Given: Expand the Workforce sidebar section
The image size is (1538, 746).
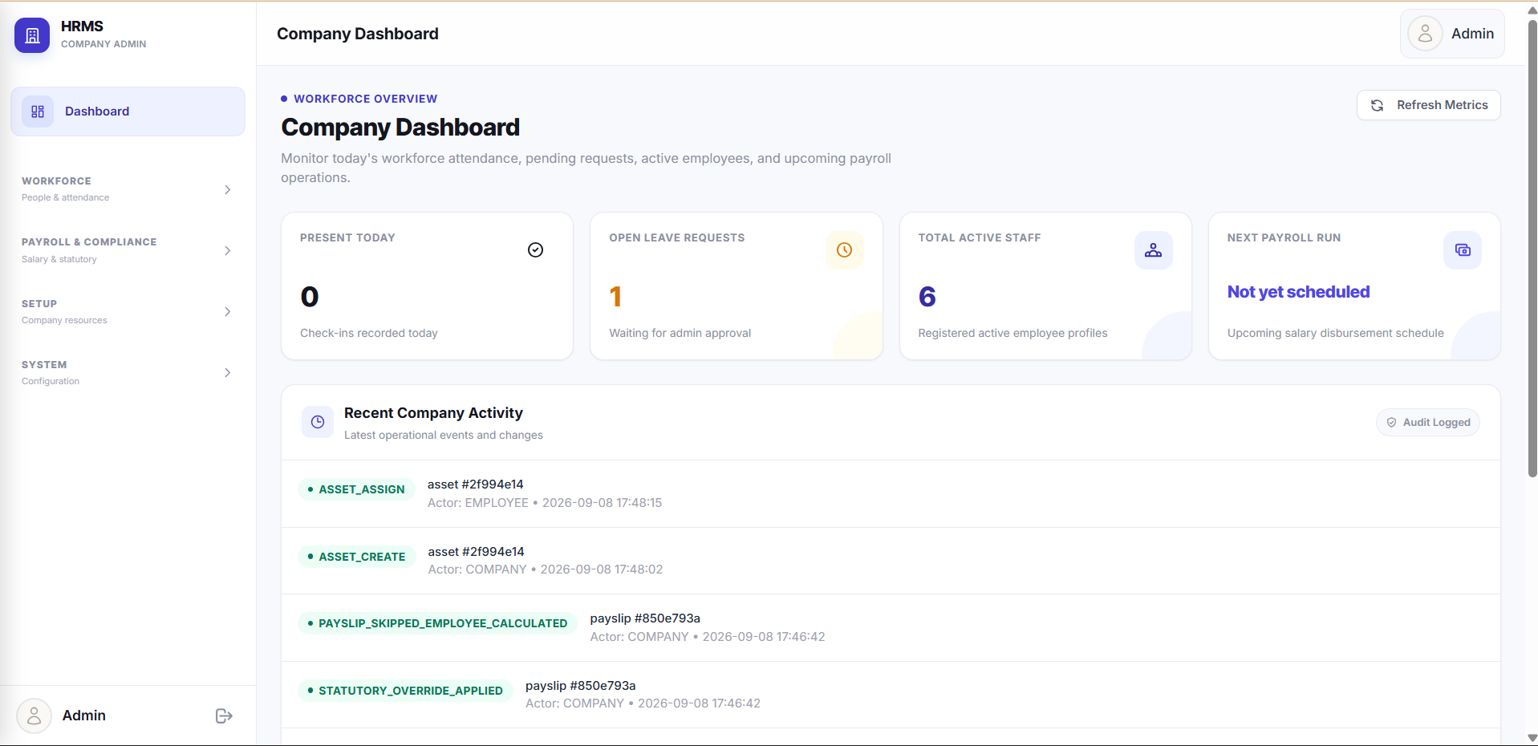Looking at the screenshot, I should pyautogui.click(x=128, y=189).
